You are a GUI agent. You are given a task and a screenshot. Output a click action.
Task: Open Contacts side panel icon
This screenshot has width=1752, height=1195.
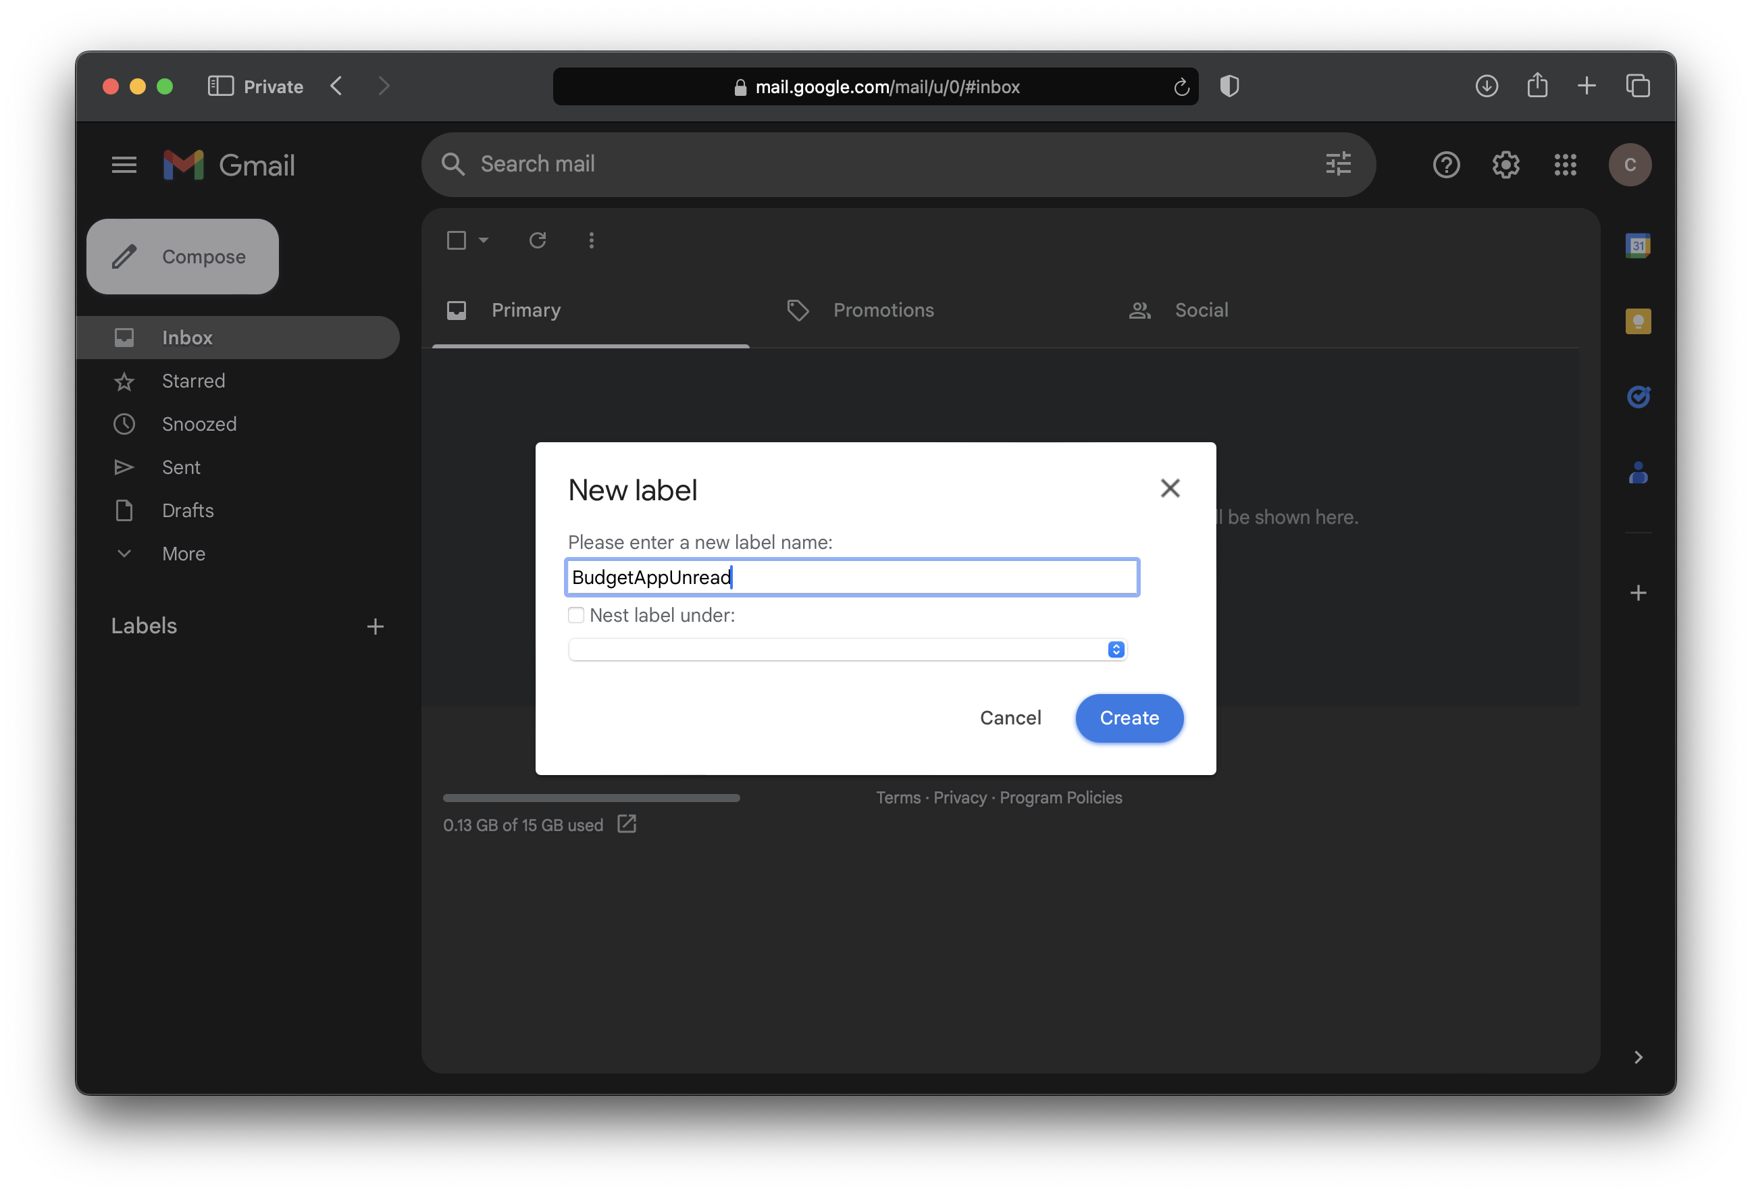click(1637, 473)
